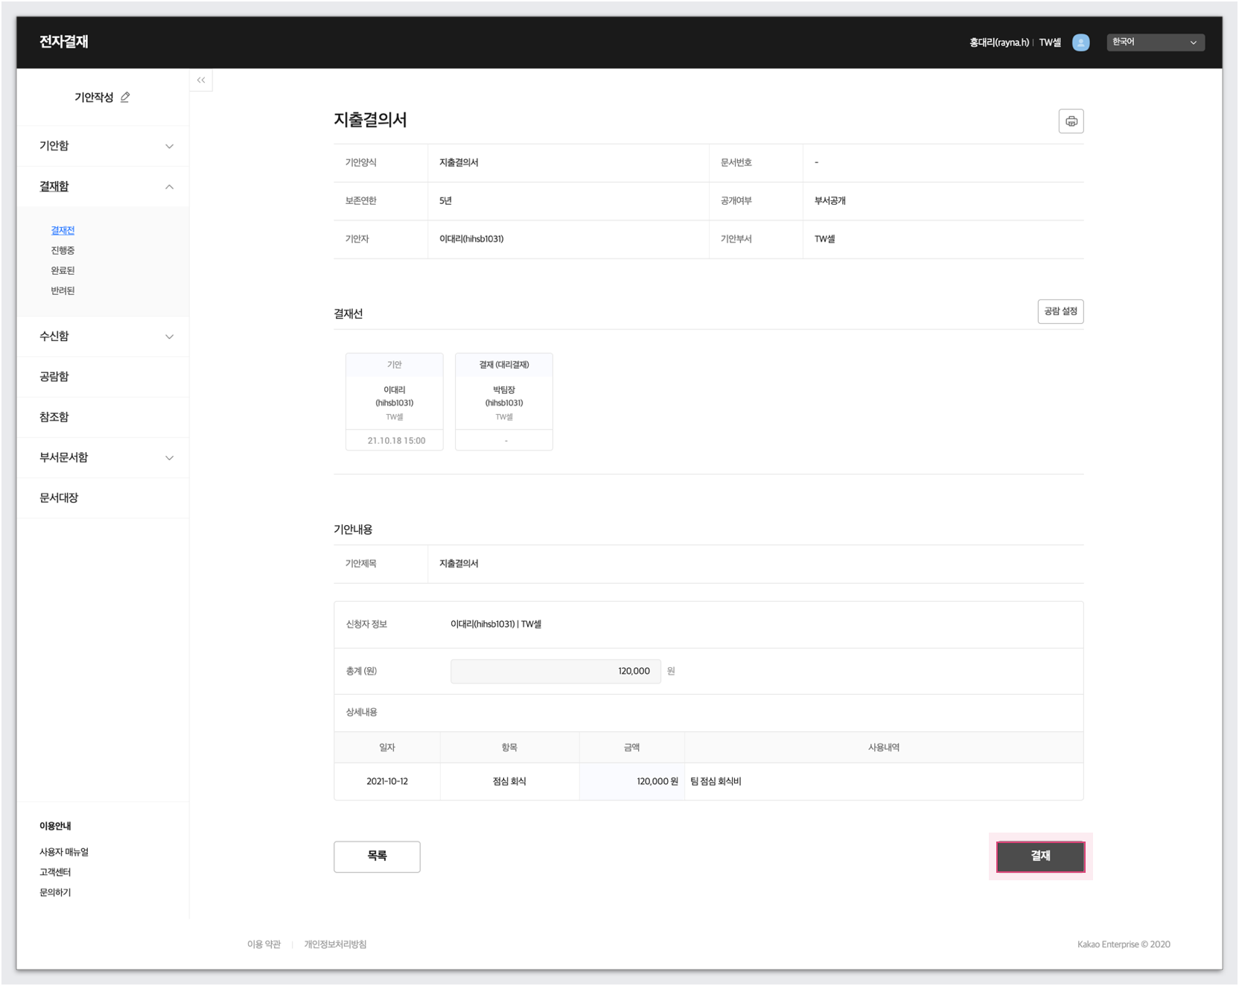1239x986 pixels.
Task: Click the 2021-10-12 date cell
Action: (x=387, y=781)
